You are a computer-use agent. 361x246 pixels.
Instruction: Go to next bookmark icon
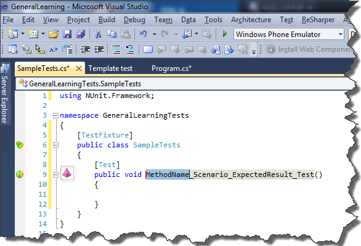[x=175, y=49]
